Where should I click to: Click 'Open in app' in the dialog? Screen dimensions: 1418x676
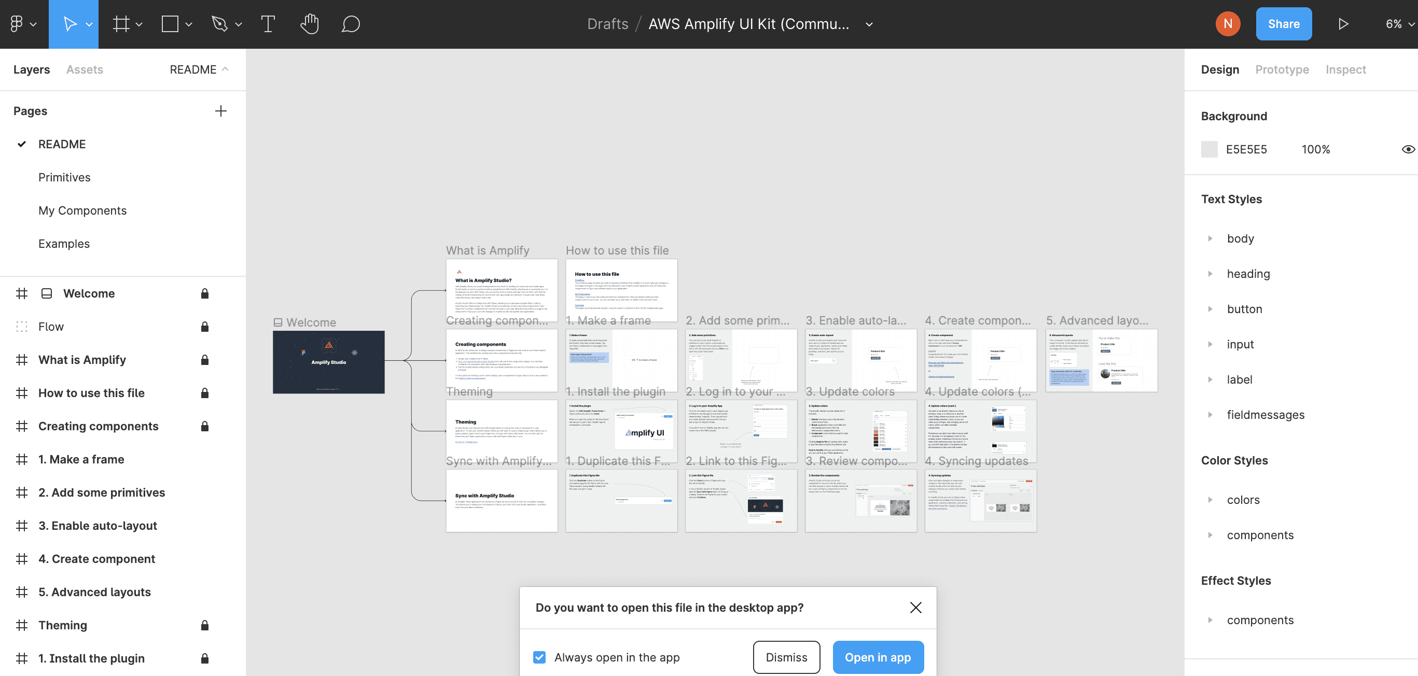pyautogui.click(x=878, y=657)
